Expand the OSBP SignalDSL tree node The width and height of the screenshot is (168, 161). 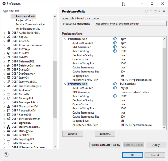point(4,123)
